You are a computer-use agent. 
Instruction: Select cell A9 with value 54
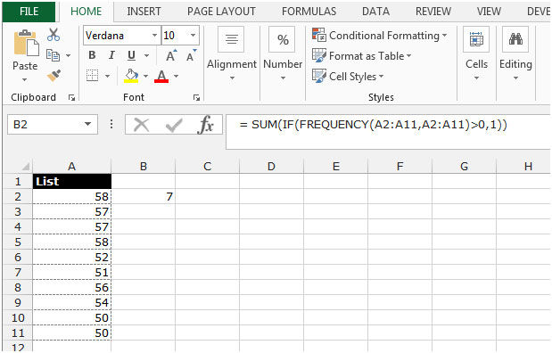pos(72,303)
